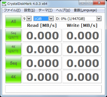Expand the test count dropdown showing 9

tap(29, 18)
